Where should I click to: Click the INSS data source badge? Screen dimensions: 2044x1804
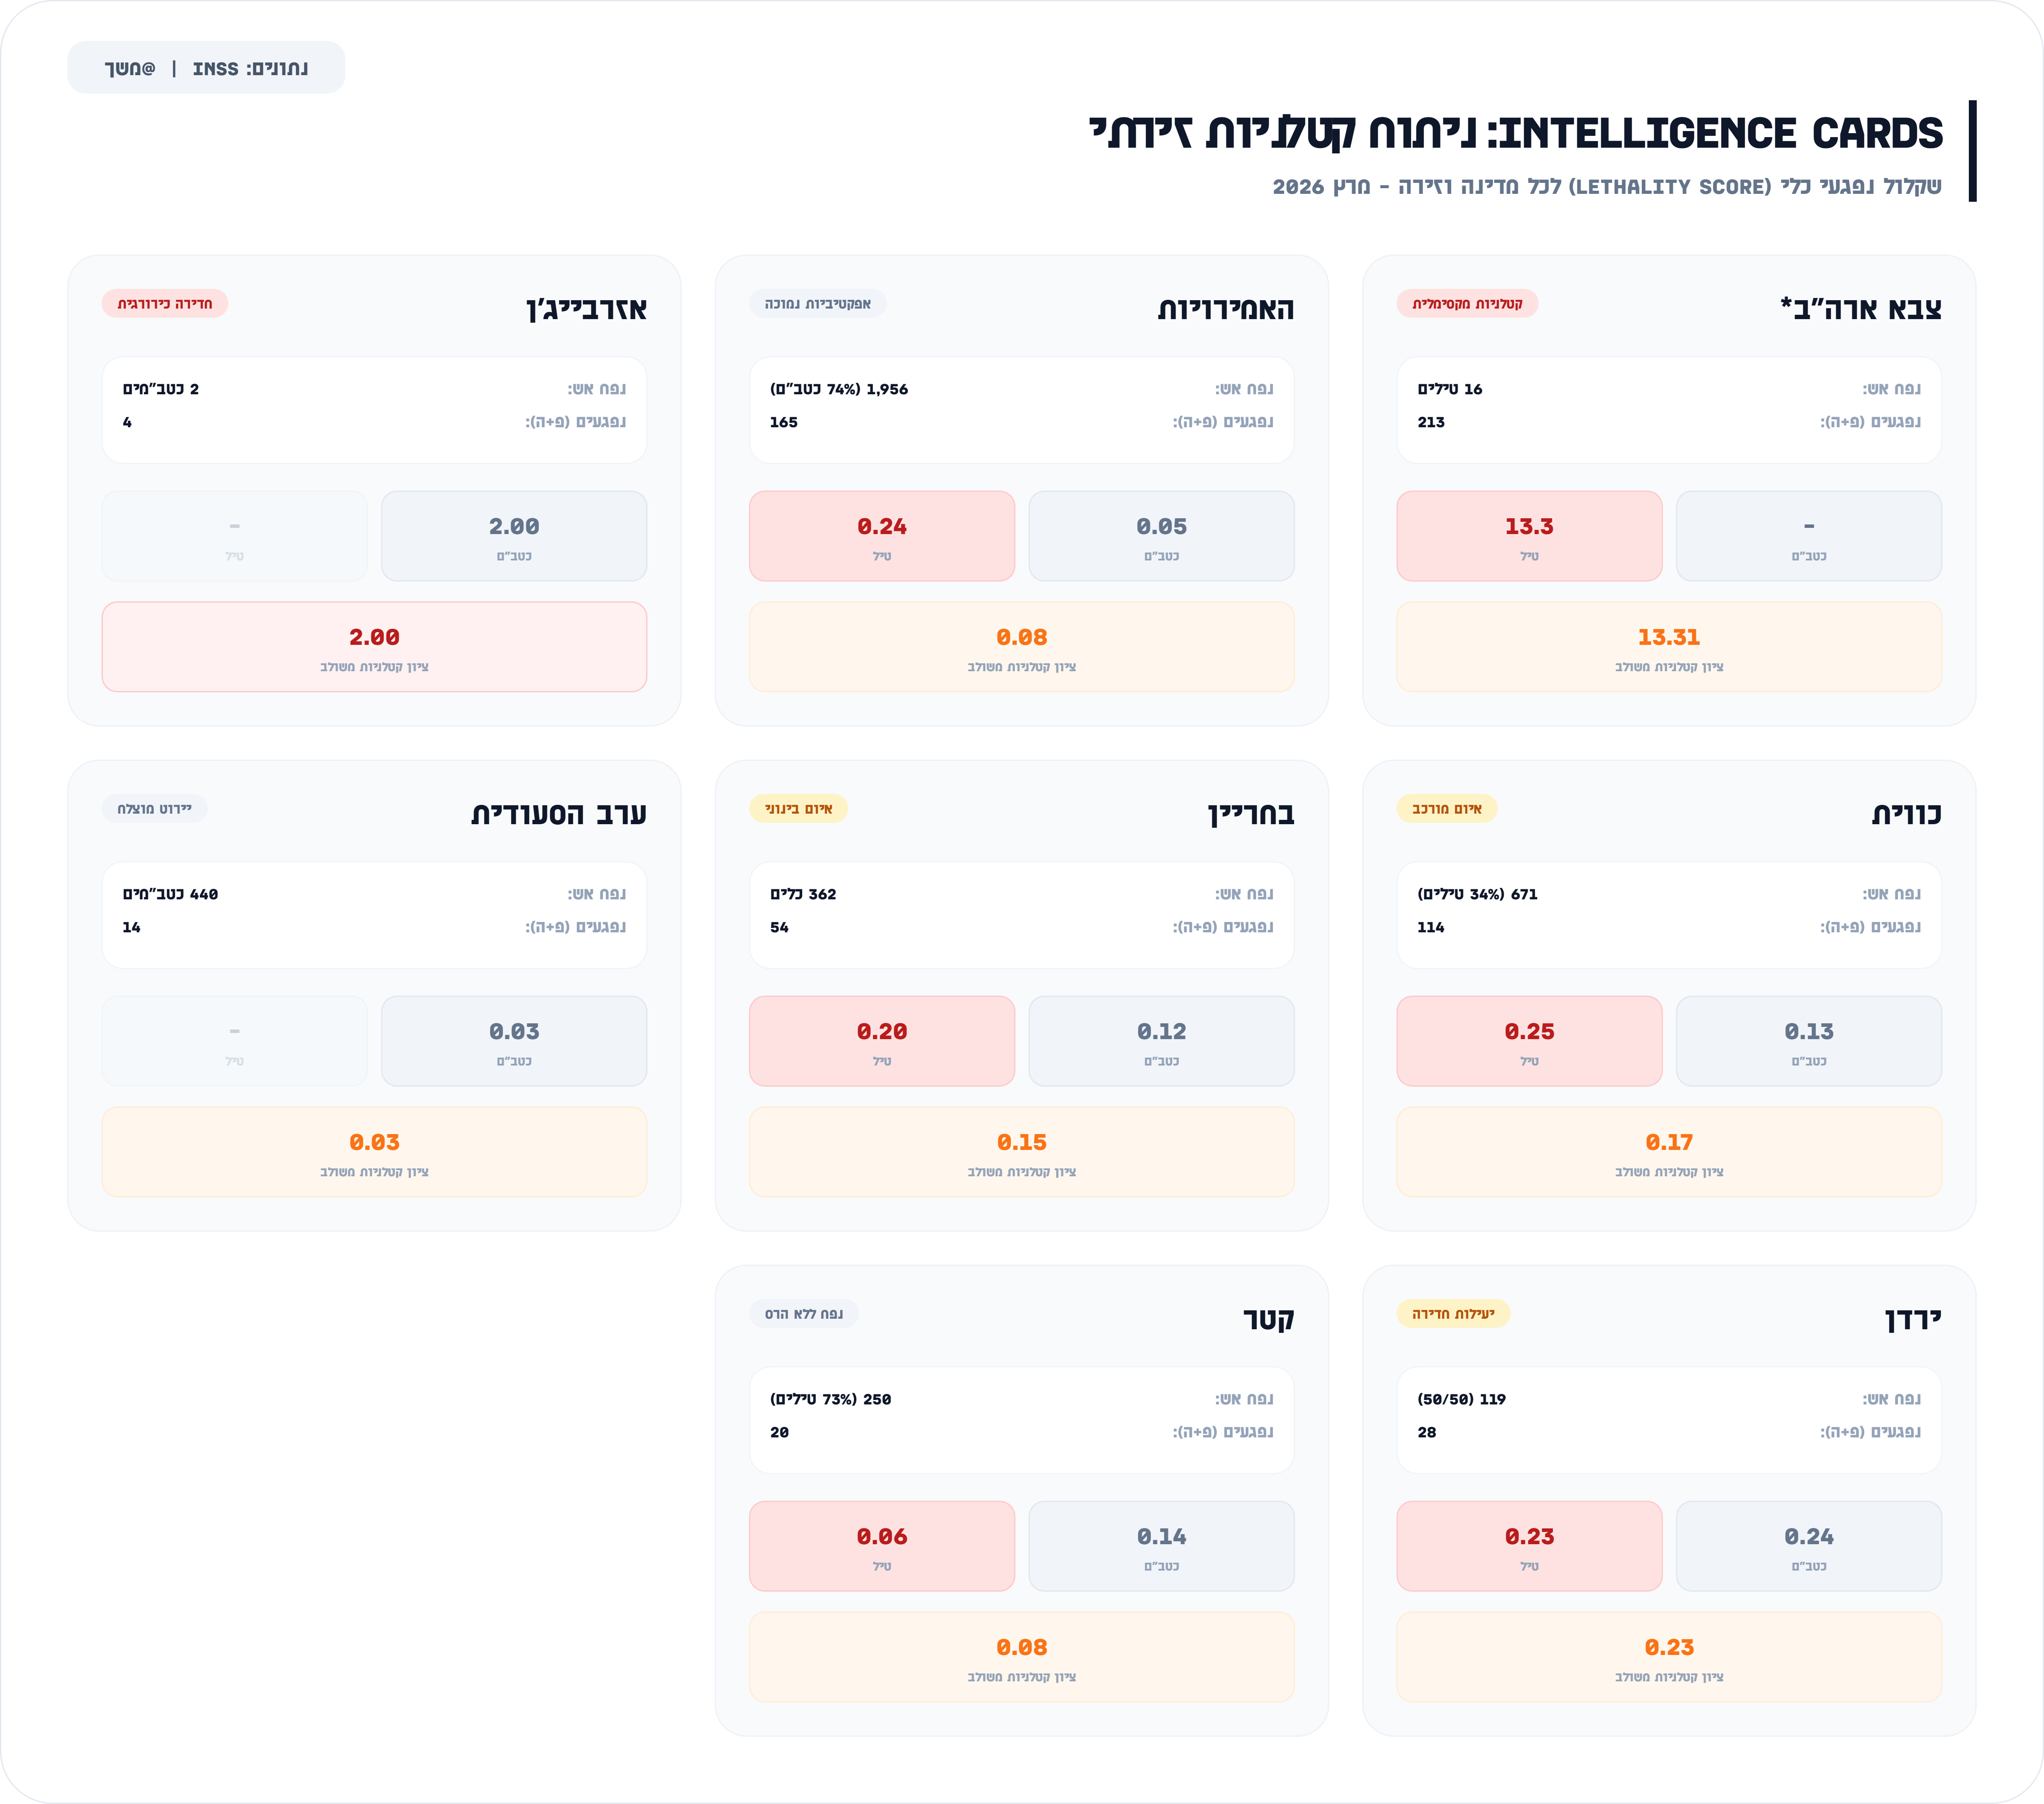coord(206,68)
